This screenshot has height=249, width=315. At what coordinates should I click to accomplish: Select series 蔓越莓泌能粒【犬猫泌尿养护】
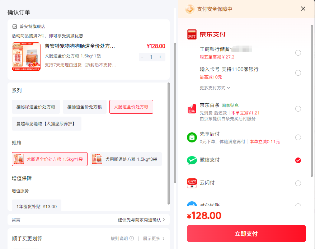47,123
